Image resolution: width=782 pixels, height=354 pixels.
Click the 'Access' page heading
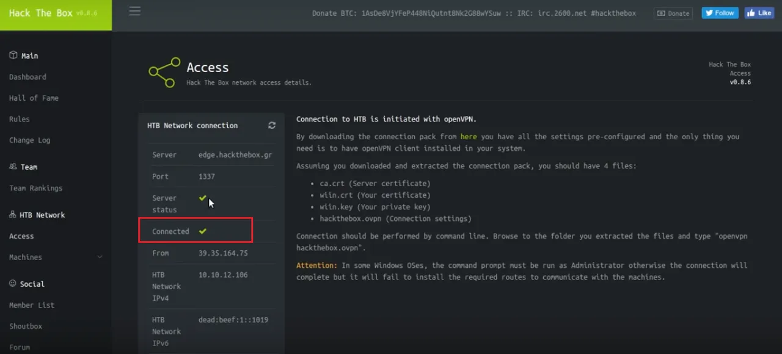pyautogui.click(x=208, y=68)
